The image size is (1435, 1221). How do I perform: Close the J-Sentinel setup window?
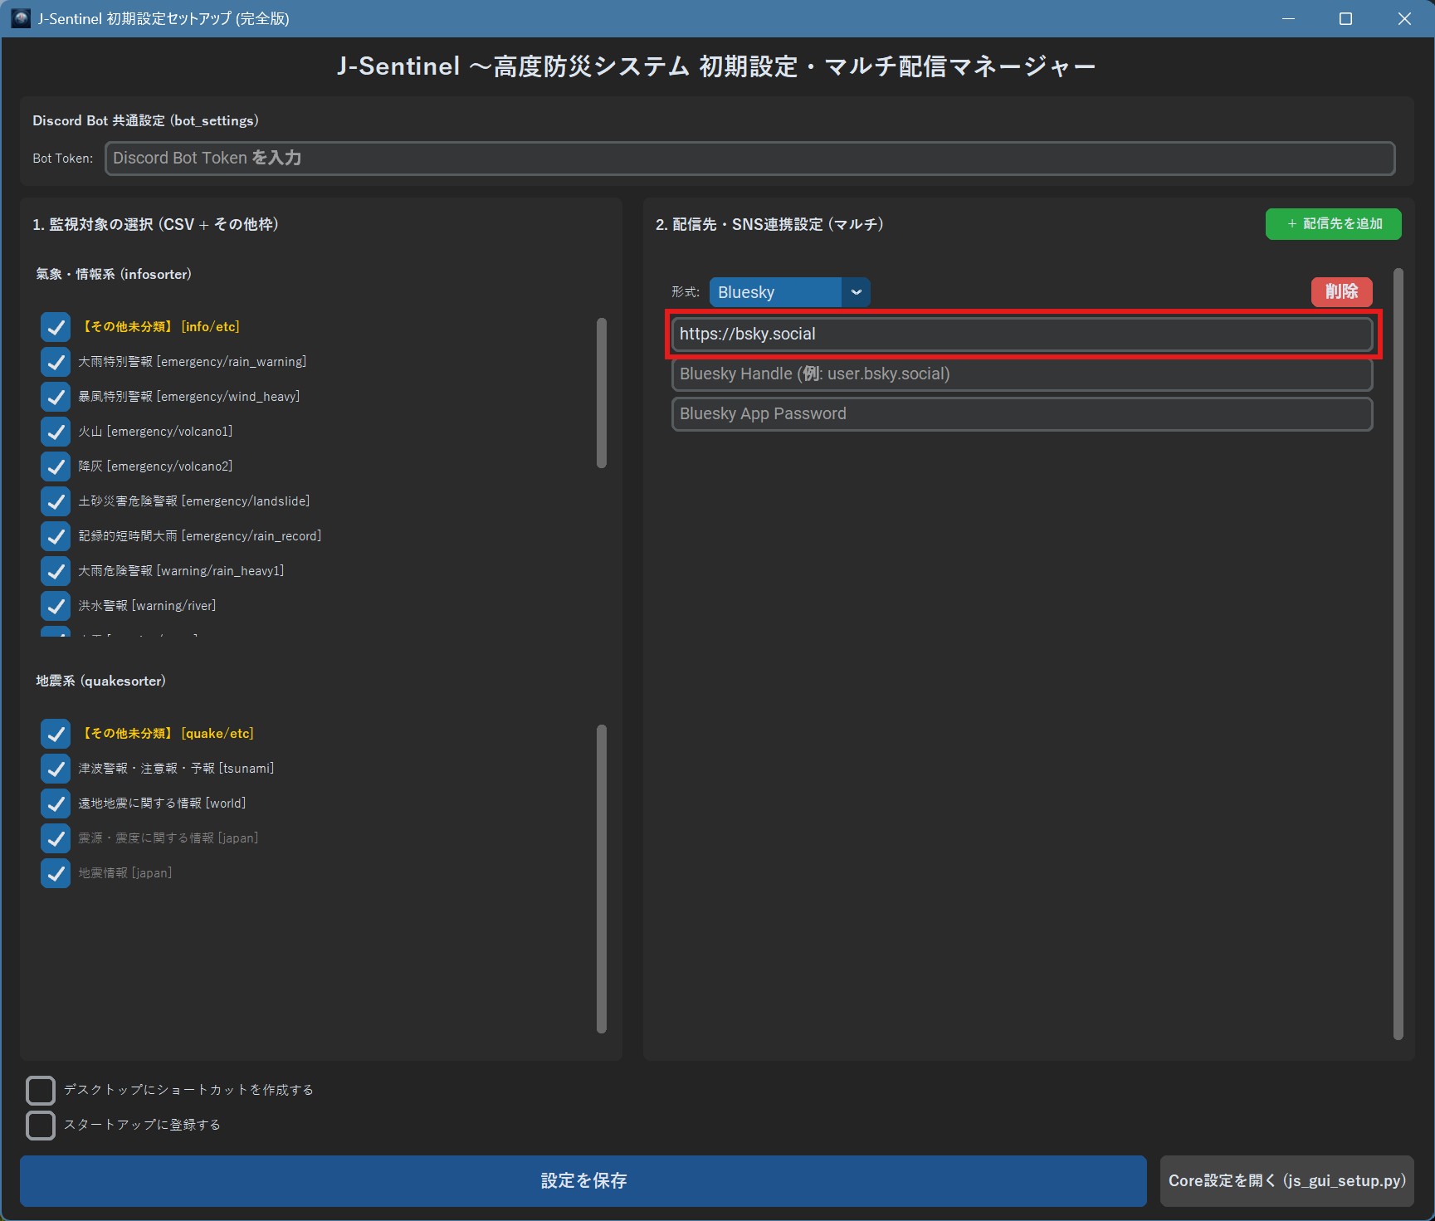coord(1403,18)
